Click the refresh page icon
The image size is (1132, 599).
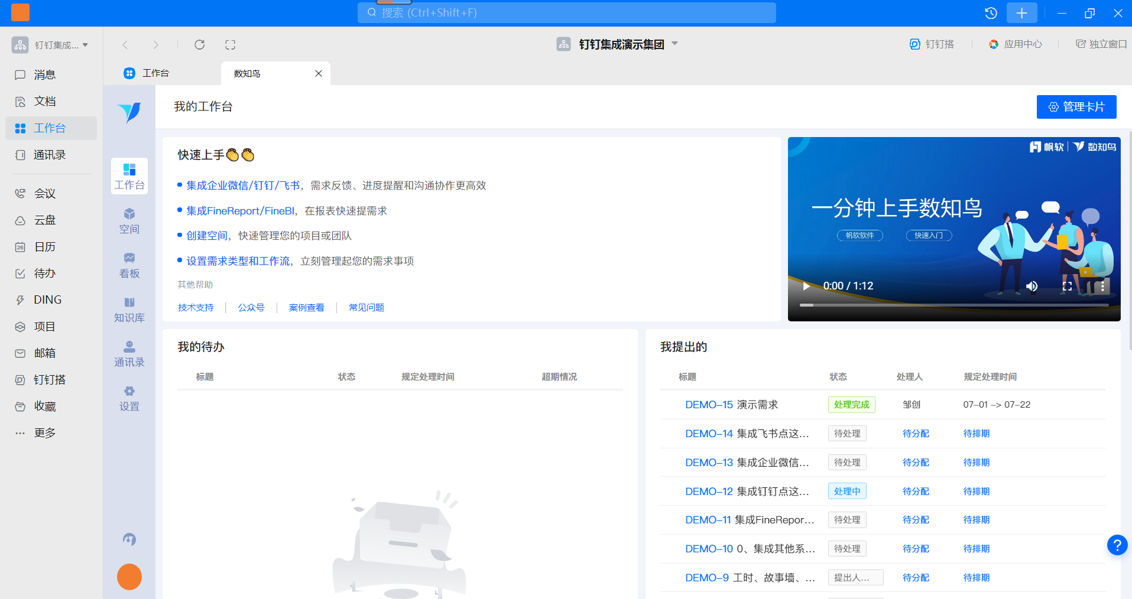point(200,45)
